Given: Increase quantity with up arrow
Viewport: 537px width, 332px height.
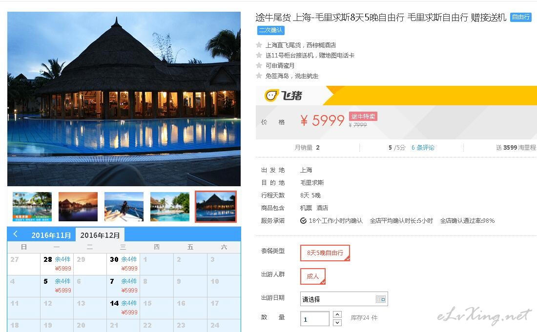Looking at the screenshot, I should coord(337,314).
